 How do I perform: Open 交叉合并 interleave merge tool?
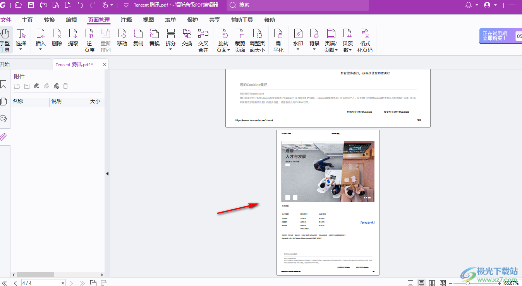click(203, 40)
